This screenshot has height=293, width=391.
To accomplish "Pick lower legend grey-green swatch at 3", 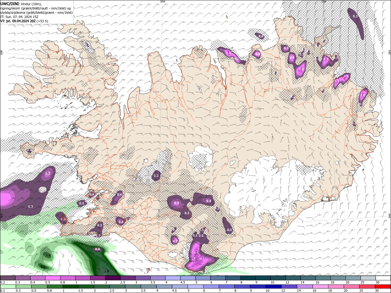I will [x=133, y=287].
